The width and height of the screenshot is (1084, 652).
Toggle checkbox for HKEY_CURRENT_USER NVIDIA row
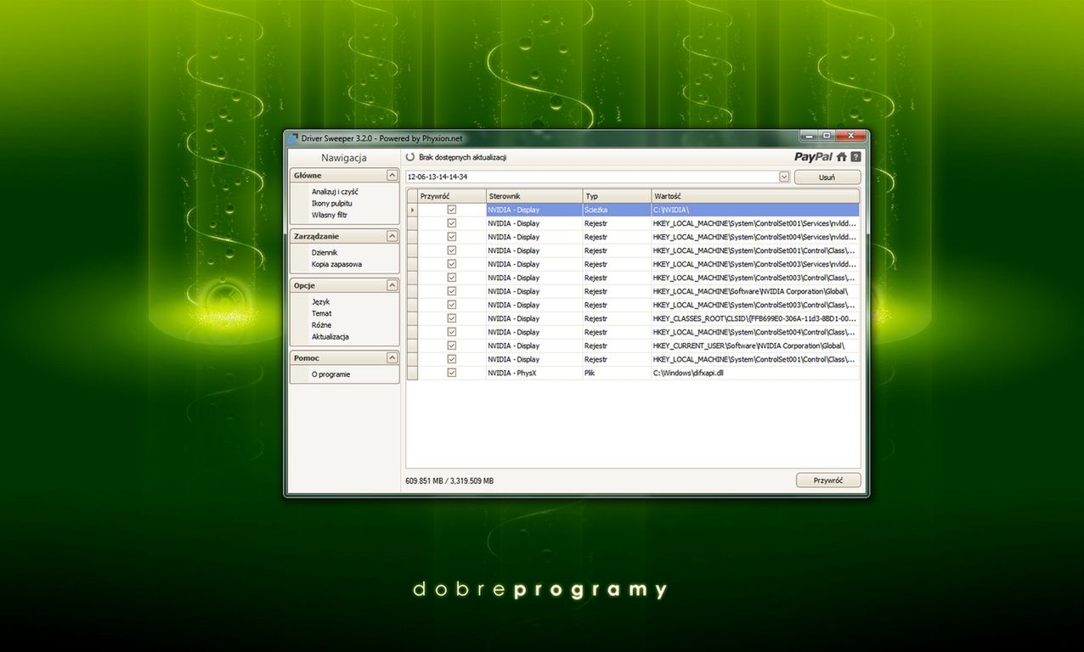(452, 346)
